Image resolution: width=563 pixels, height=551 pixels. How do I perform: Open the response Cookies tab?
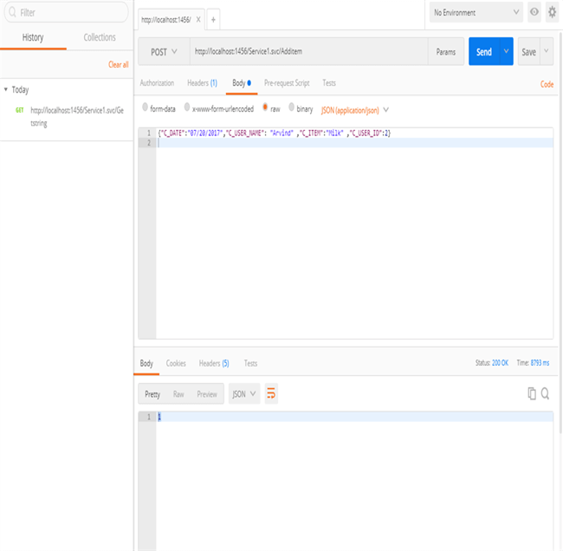(x=176, y=363)
